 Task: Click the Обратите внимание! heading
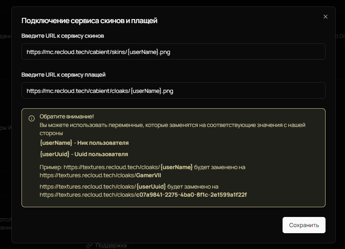point(67,116)
